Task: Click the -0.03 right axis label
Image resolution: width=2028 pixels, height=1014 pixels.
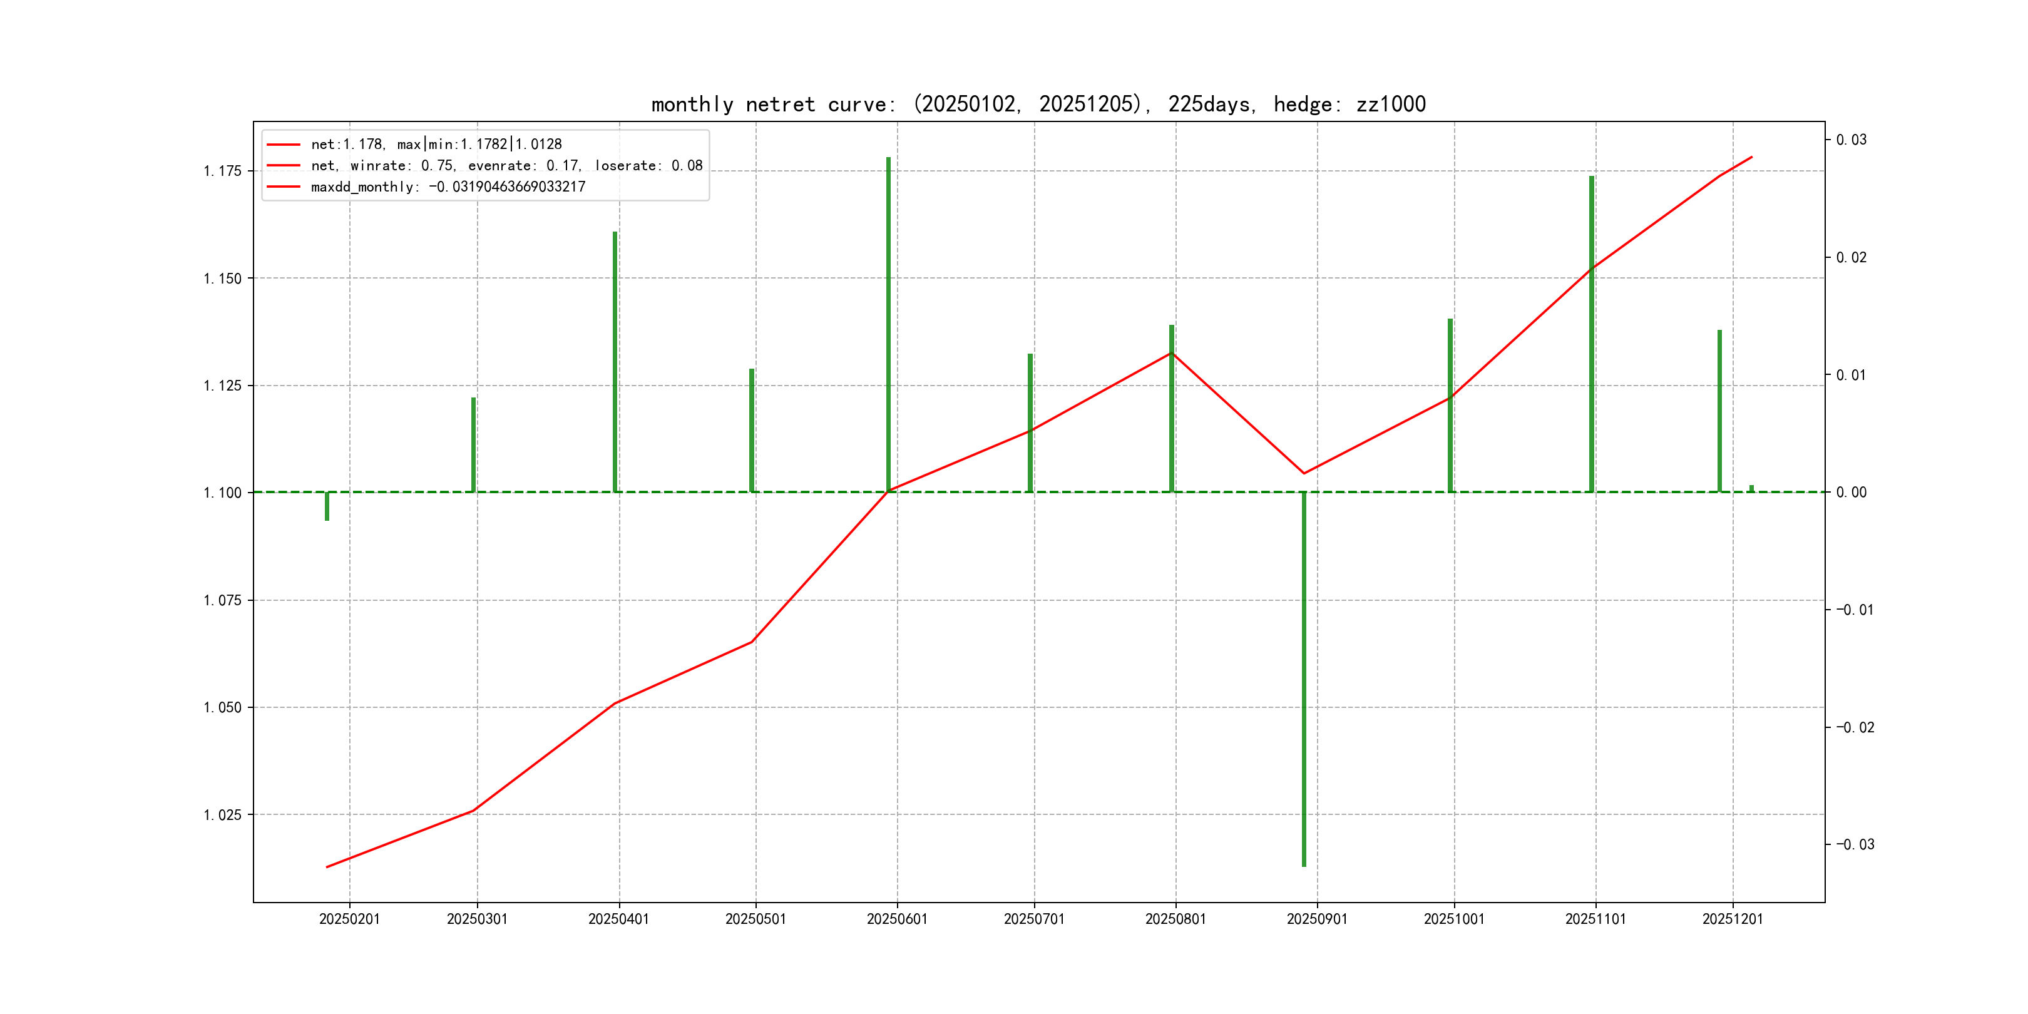Action: 1855,845
